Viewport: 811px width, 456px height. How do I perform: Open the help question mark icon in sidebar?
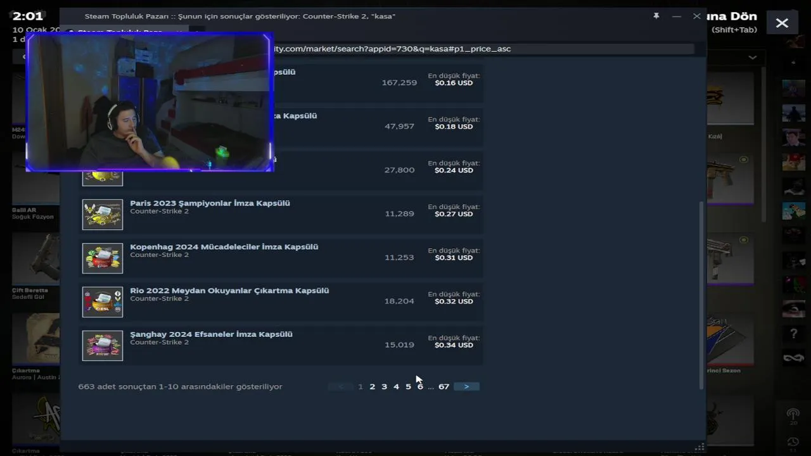pos(793,333)
